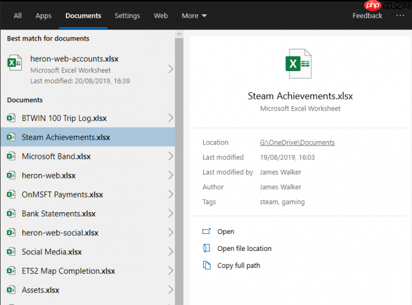Expand arrow for Assets.xlsx
This screenshot has height=305, width=412.
[x=171, y=290]
